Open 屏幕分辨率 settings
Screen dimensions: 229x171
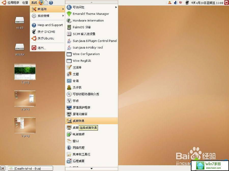point(92,114)
